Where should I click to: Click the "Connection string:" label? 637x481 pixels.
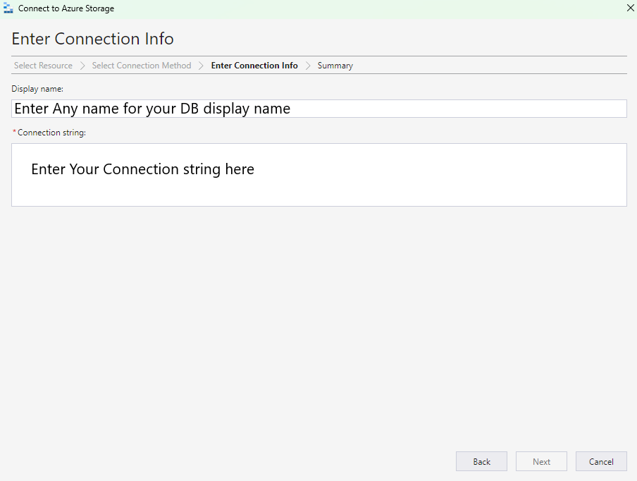51,133
